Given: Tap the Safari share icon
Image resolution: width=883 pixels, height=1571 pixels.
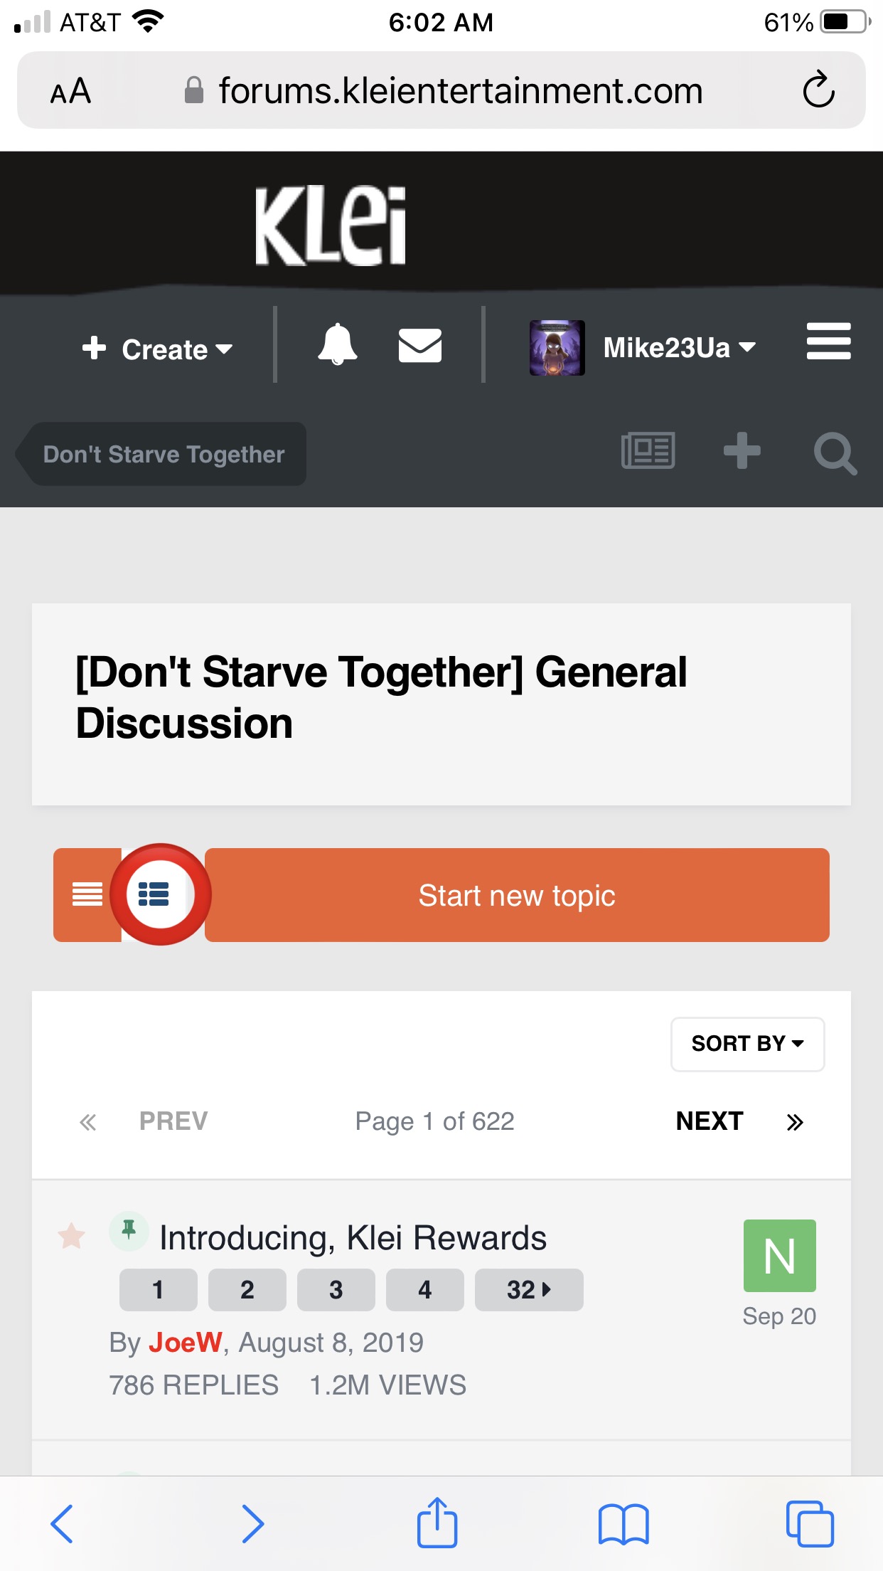Looking at the screenshot, I should pos(437,1523).
